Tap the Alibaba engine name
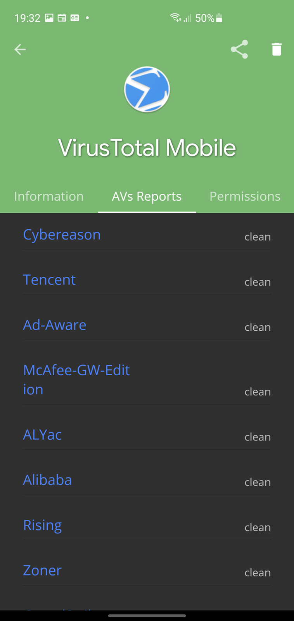This screenshot has width=294, height=621. 47,480
